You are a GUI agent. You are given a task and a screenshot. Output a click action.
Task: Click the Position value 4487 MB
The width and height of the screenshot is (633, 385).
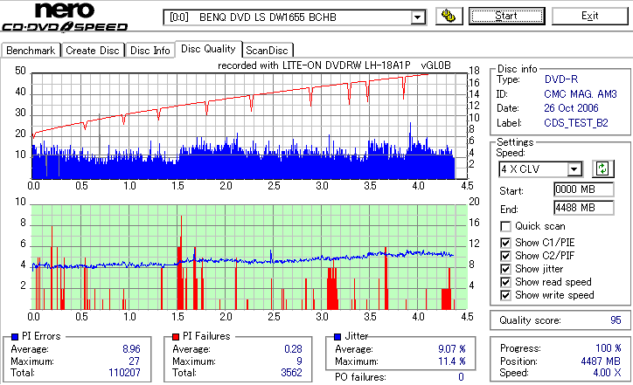[601, 361]
